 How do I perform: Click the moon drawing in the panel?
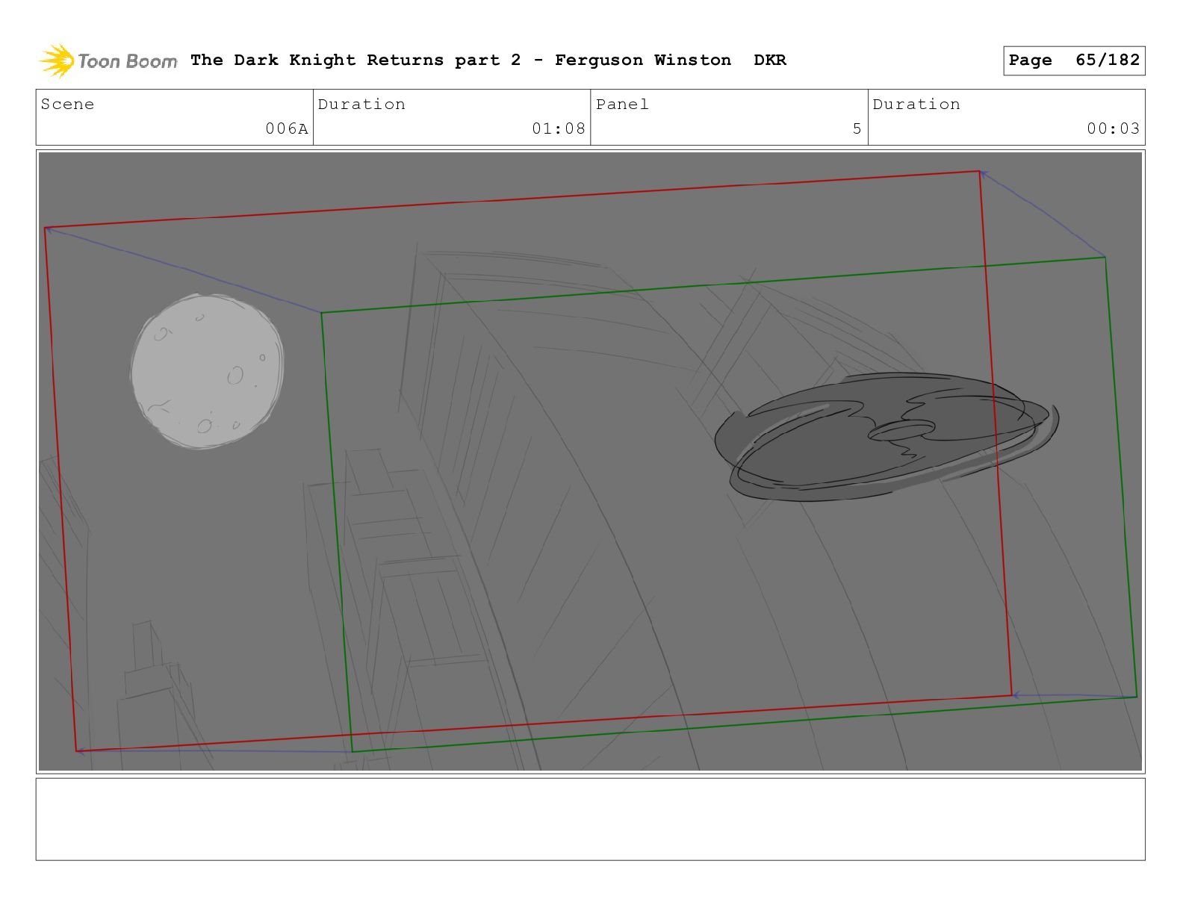coord(207,371)
